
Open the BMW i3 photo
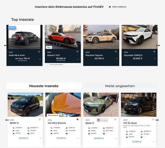click(x=25, y=105)
